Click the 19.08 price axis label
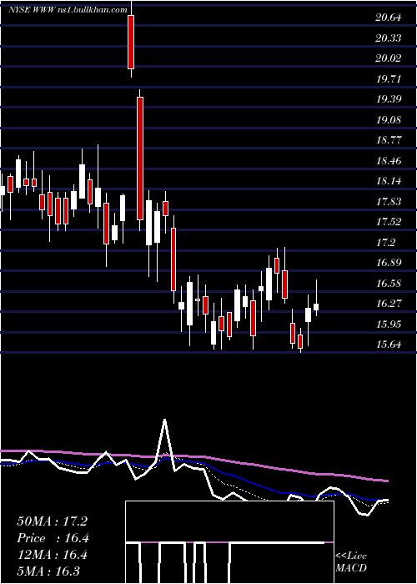The width and height of the screenshot is (417, 584). [389, 120]
